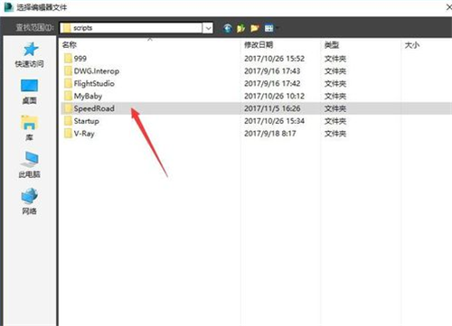
Task: Expand the view menu dropdown arrow
Action: pyautogui.click(x=277, y=28)
